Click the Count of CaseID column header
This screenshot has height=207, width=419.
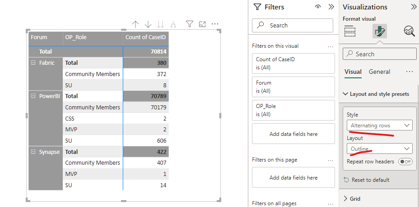[x=146, y=39]
